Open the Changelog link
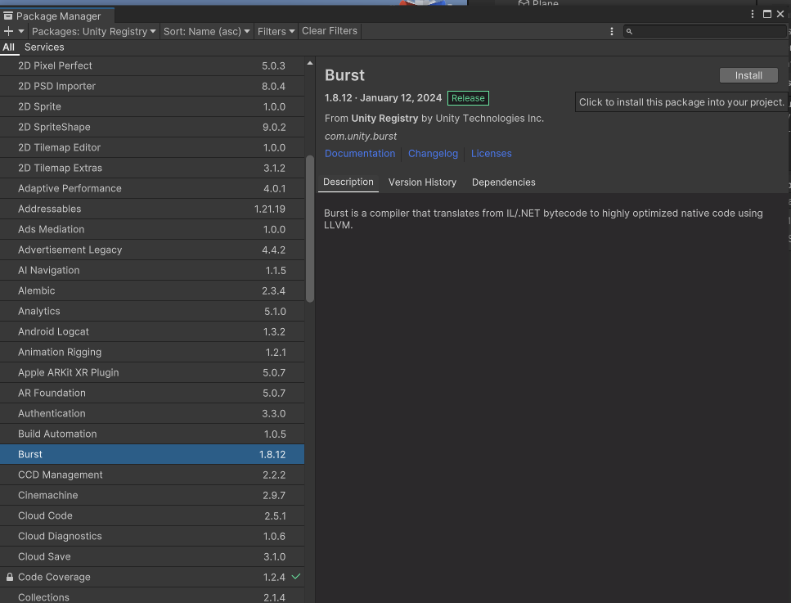 point(433,153)
